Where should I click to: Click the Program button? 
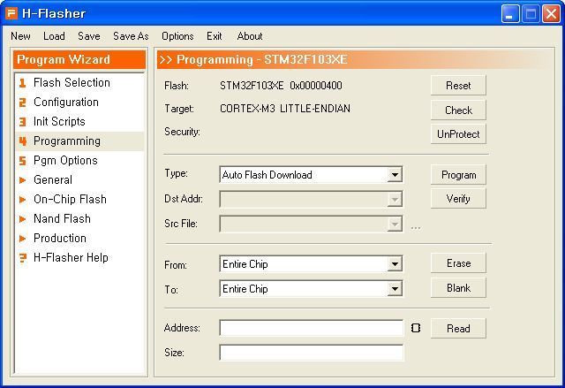458,175
